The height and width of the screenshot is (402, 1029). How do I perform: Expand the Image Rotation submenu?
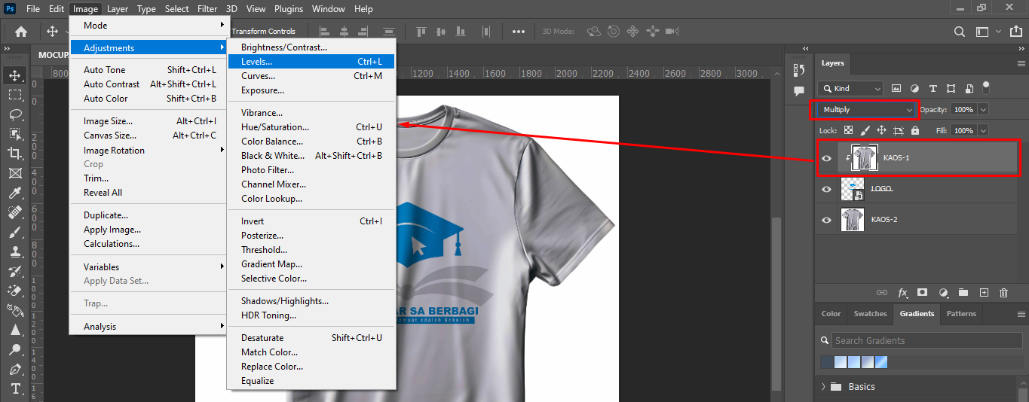[x=149, y=150]
